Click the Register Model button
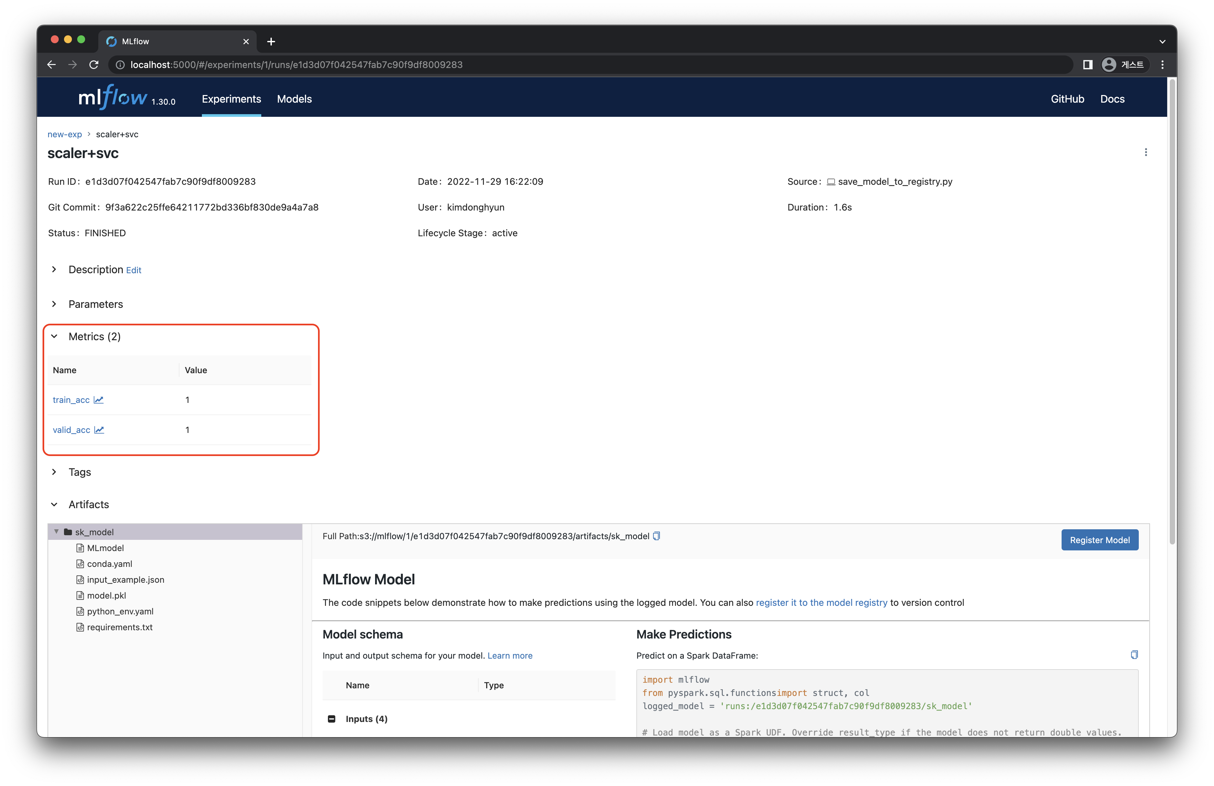The image size is (1214, 786). (1100, 540)
